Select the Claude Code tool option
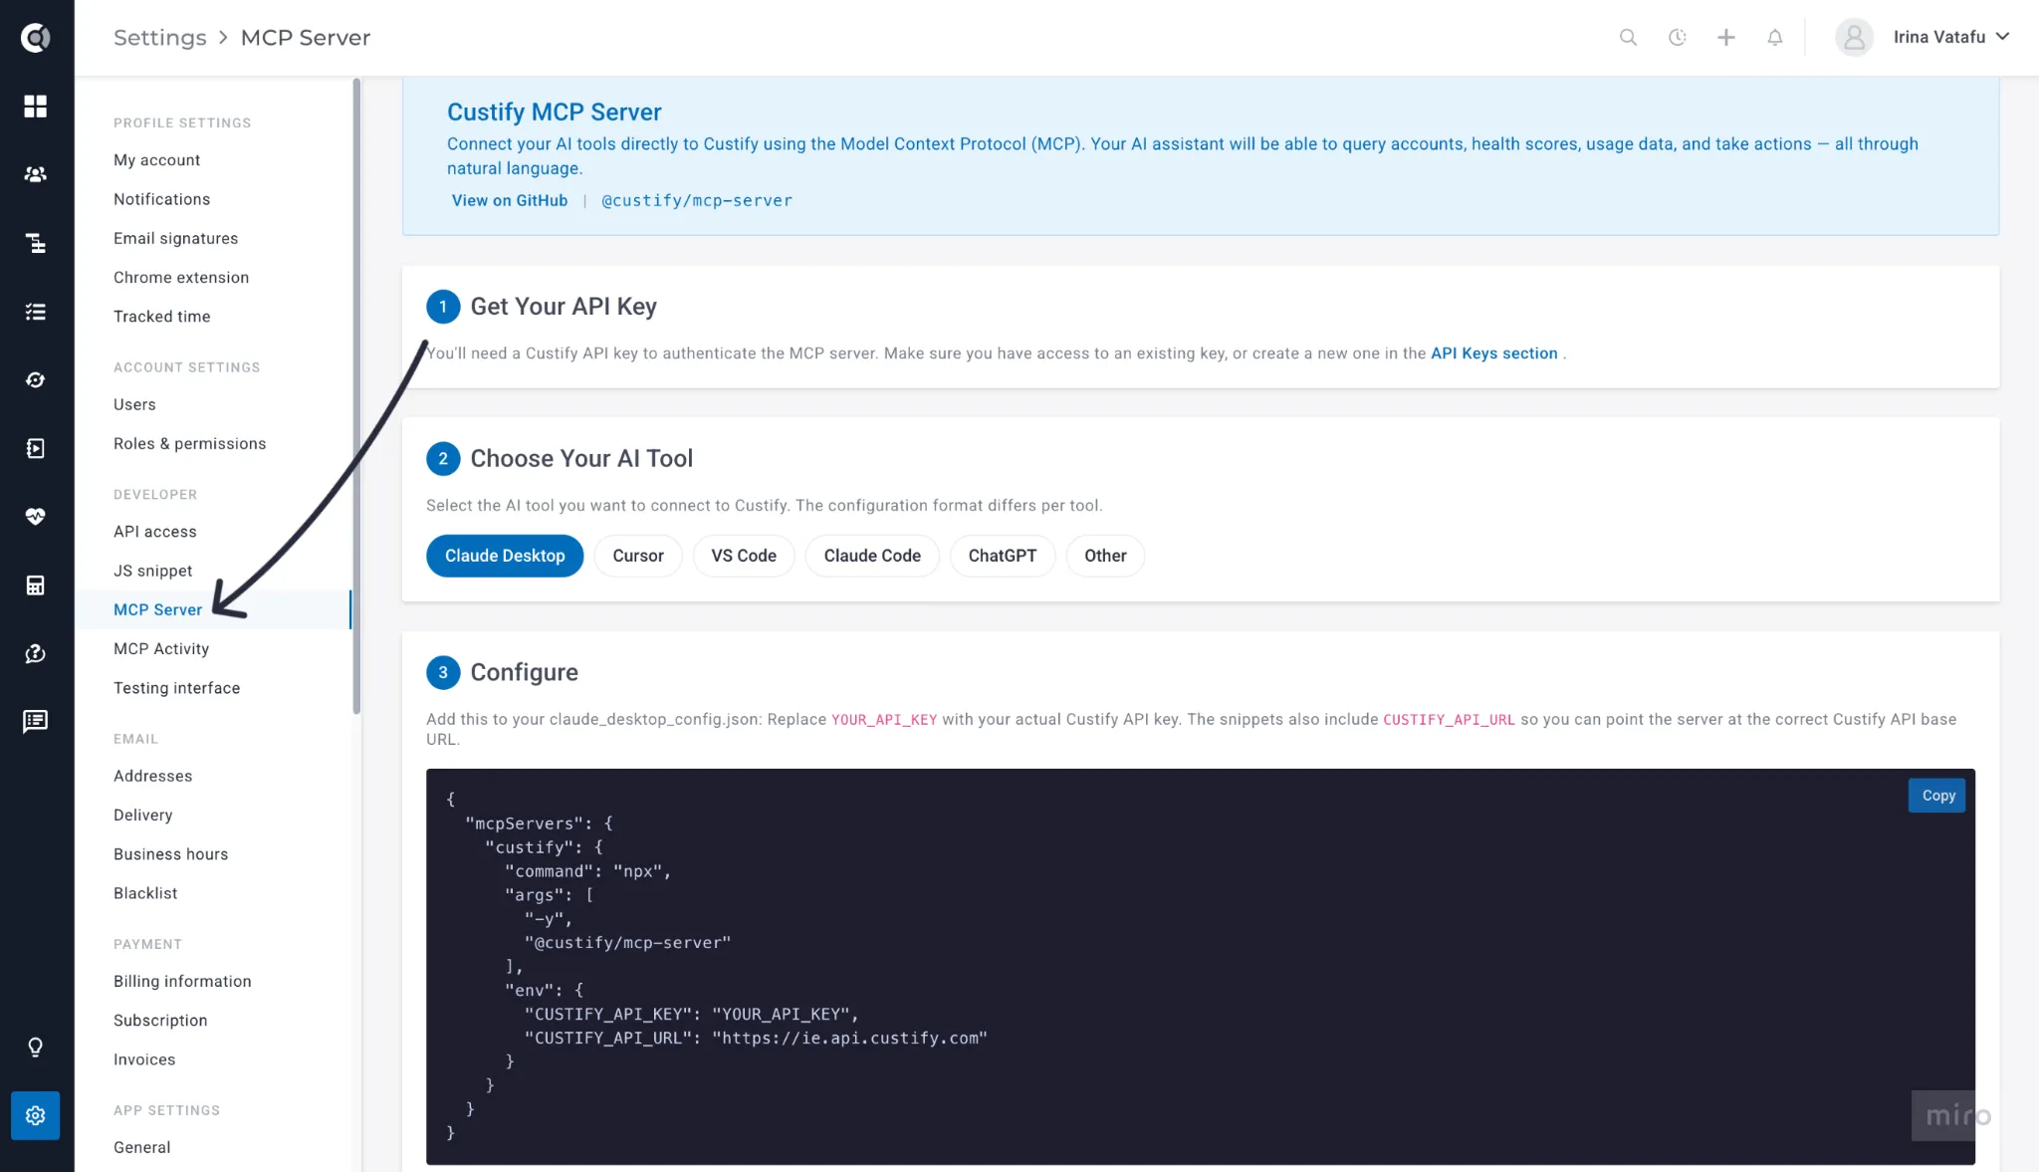This screenshot has height=1172, width=2039. coord(872,556)
